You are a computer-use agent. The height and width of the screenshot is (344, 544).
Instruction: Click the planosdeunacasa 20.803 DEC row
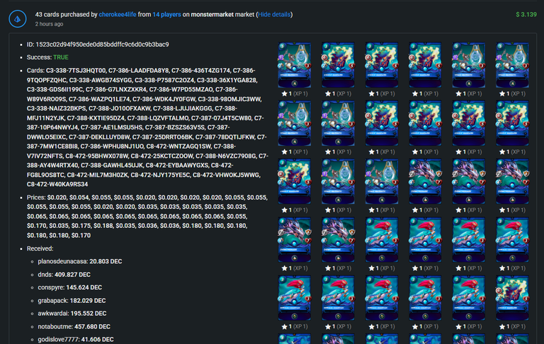[x=80, y=261]
